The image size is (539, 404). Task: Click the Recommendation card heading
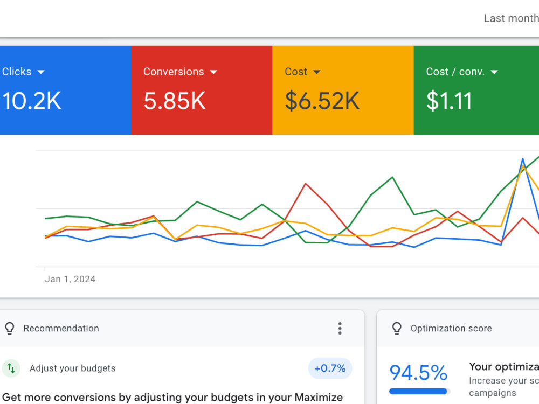(x=61, y=329)
